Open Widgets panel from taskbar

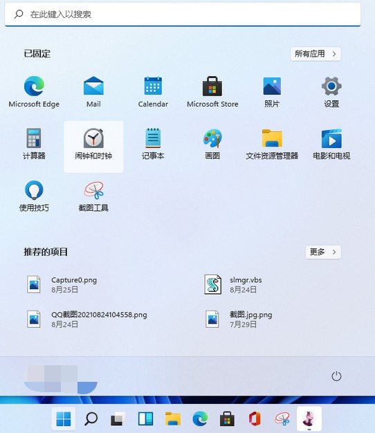tap(145, 419)
